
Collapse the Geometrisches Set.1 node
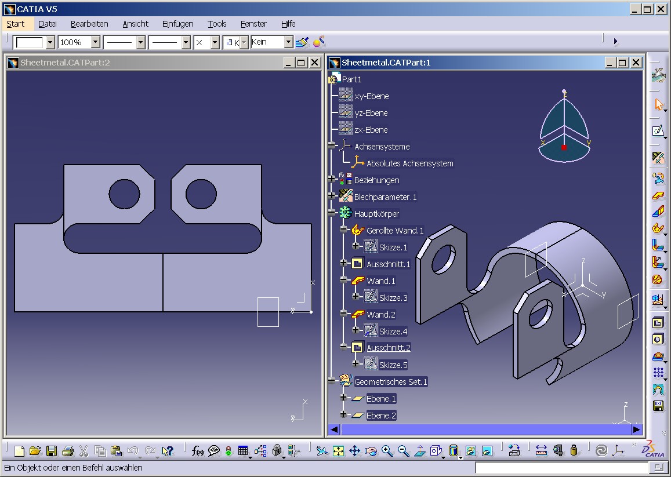(x=332, y=380)
